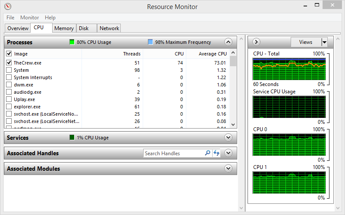Click the refresh icon next to Search Handles
The width and height of the screenshot is (345, 215).
(x=216, y=153)
